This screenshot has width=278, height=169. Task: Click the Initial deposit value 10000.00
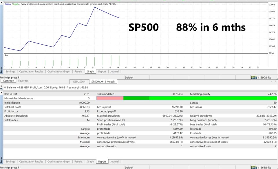pos(84,102)
